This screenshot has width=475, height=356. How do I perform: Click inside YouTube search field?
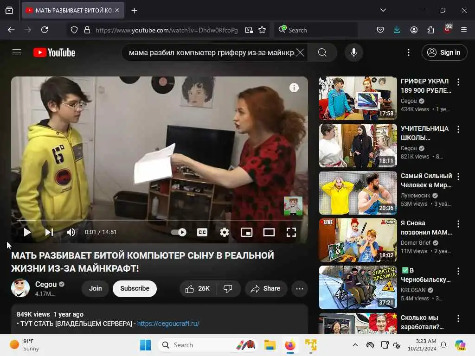click(x=211, y=53)
